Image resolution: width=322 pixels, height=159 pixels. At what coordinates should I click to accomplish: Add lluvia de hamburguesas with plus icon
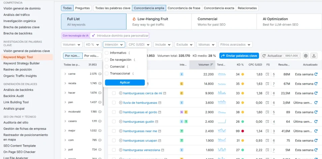121,103
